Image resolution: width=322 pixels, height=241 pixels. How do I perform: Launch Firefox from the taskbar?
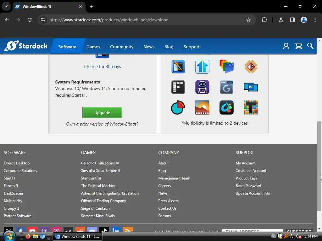[x=28, y=236]
